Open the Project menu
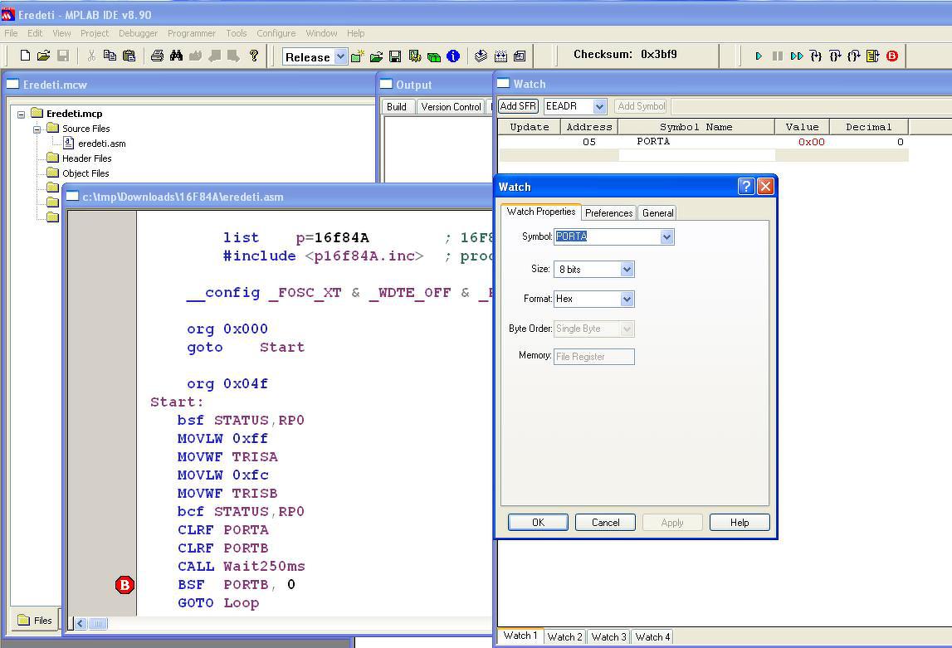The image size is (952, 648). coord(95,33)
